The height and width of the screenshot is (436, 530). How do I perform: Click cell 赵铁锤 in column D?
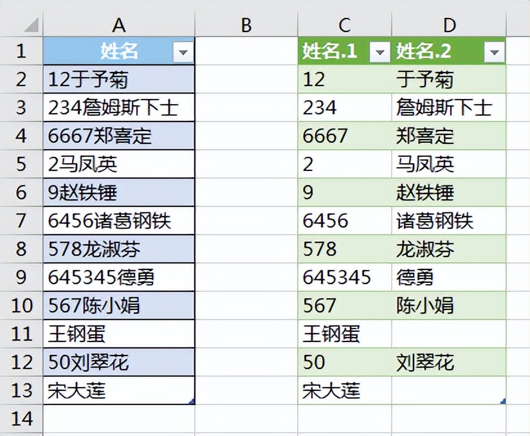click(x=449, y=192)
